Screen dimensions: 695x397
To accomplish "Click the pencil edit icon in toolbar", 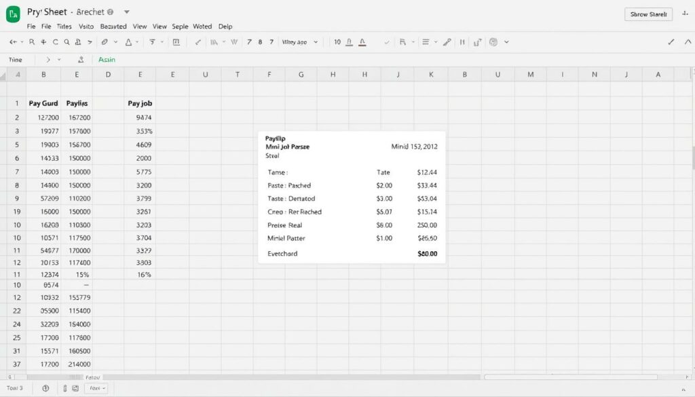I will [105, 42].
